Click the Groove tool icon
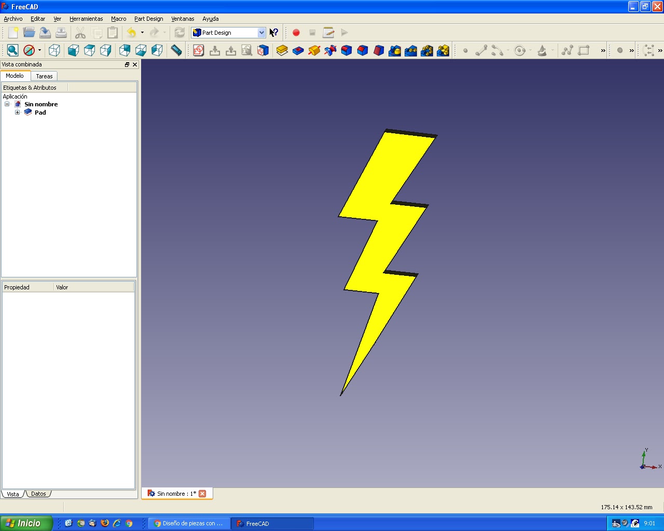 pos(330,50)
